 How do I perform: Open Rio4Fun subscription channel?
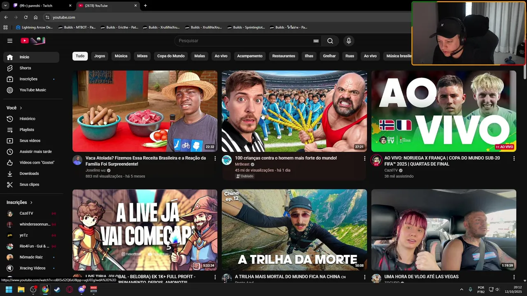pos(31,246)
